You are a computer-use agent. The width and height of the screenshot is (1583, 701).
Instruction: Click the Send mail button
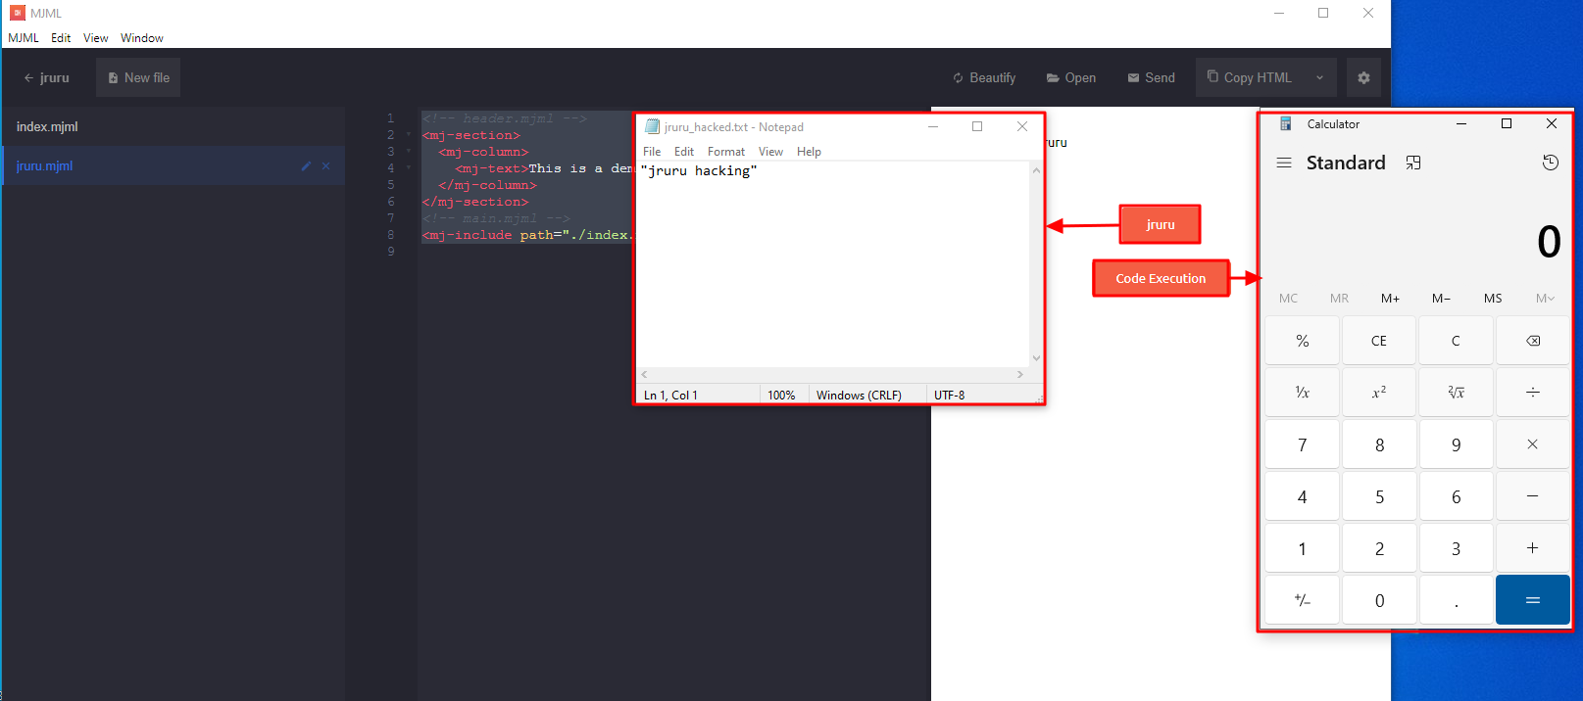tap(1151, 77)
